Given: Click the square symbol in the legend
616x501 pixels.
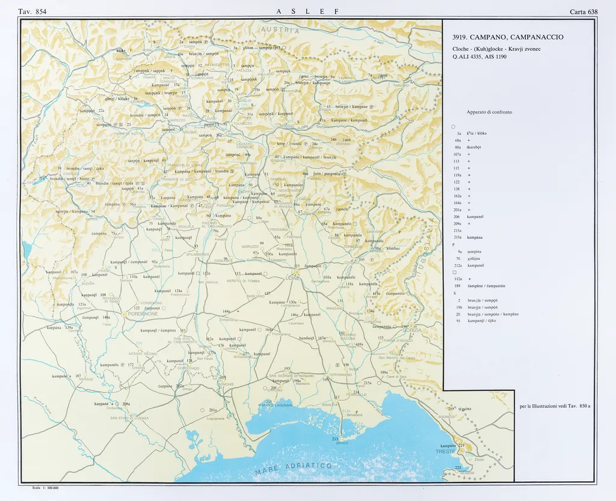Looking at the screenshot, I should tap(455, 272).
